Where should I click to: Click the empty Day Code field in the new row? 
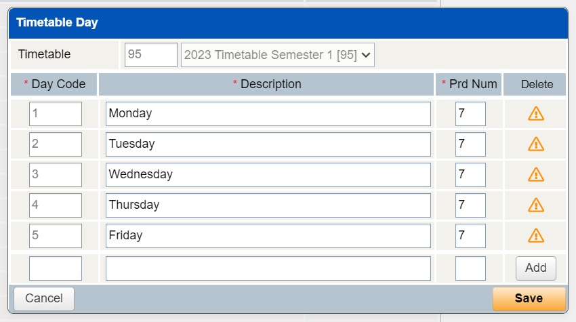56,268
